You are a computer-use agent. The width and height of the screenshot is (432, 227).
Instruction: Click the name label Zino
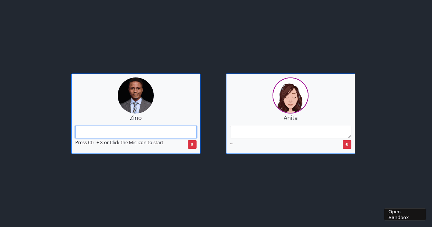(x=136, y=118)
